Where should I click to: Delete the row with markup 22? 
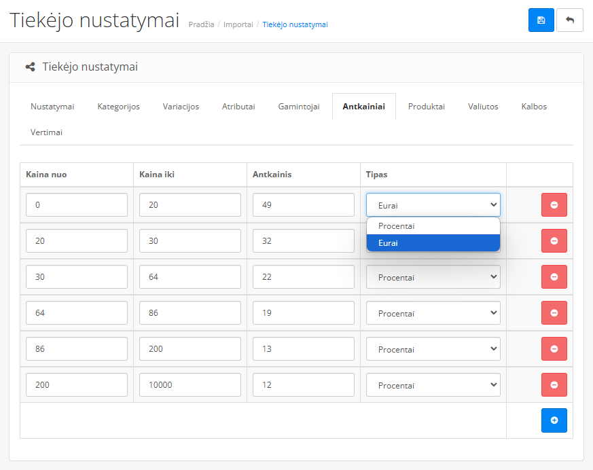pos(554,277)
